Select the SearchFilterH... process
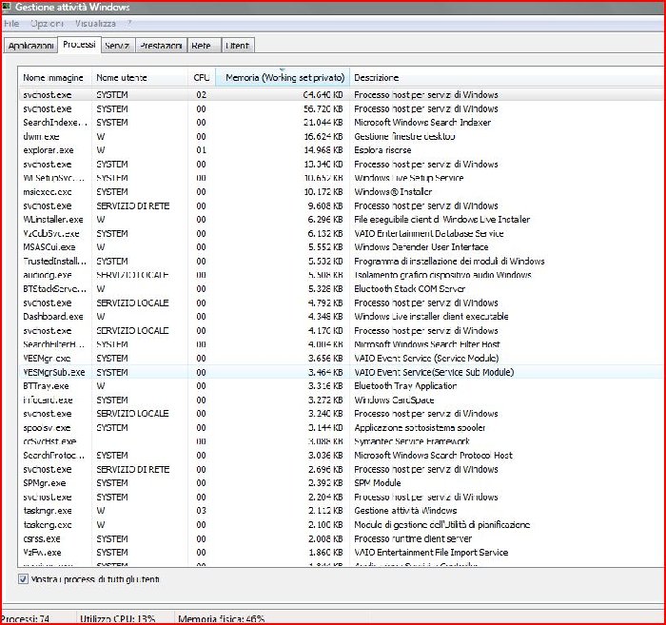666x625 pixels. (x=341, y=344)
